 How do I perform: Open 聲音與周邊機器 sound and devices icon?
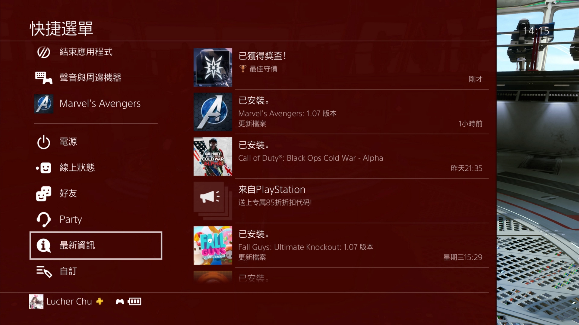(x=44, y=78)
